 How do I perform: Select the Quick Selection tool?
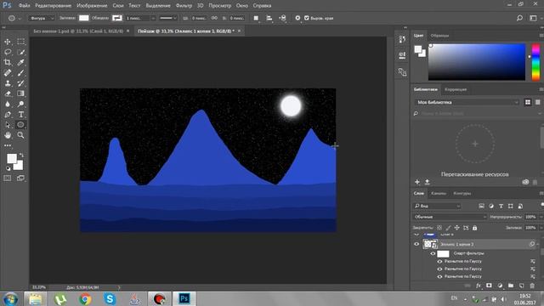tap(20, 52)
